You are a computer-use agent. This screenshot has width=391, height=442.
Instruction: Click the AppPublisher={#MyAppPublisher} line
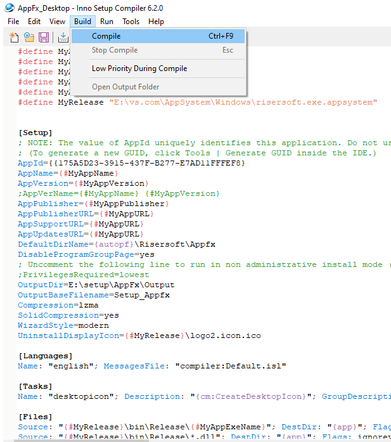click(93, 204)
